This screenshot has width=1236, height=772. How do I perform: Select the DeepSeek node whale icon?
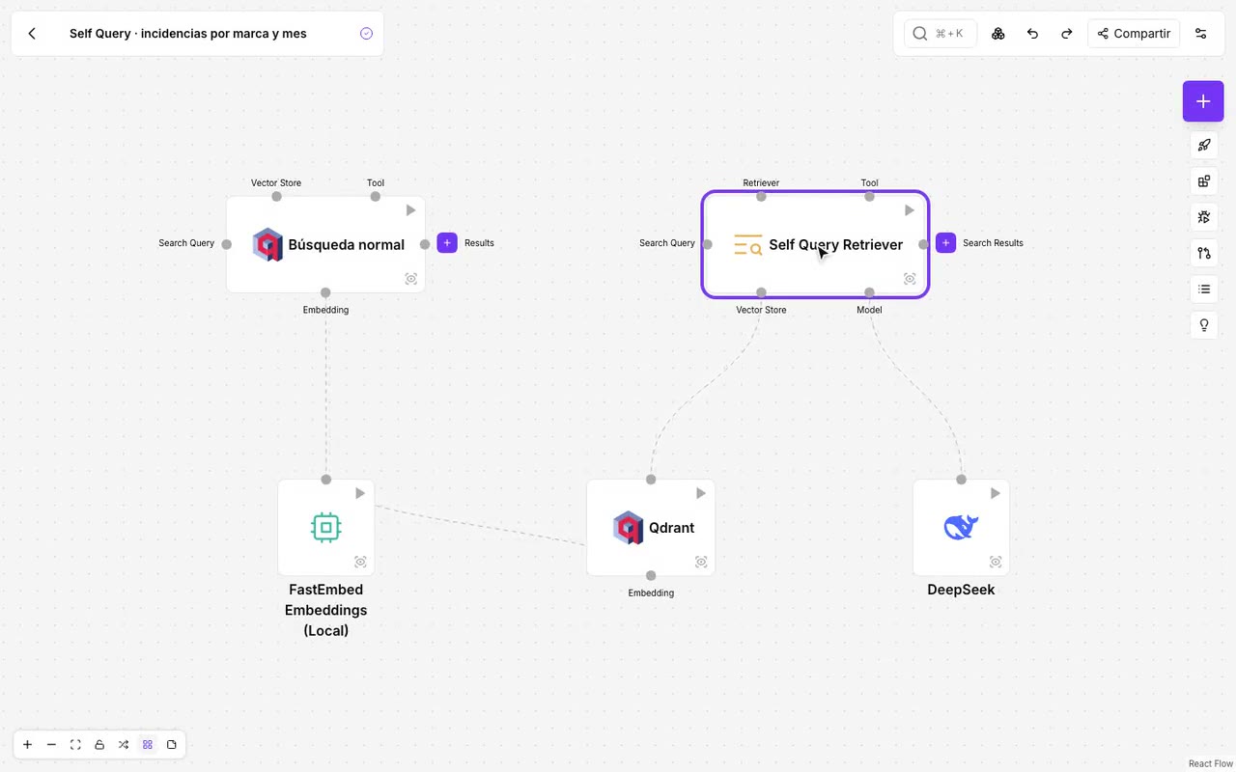[961, 527]
